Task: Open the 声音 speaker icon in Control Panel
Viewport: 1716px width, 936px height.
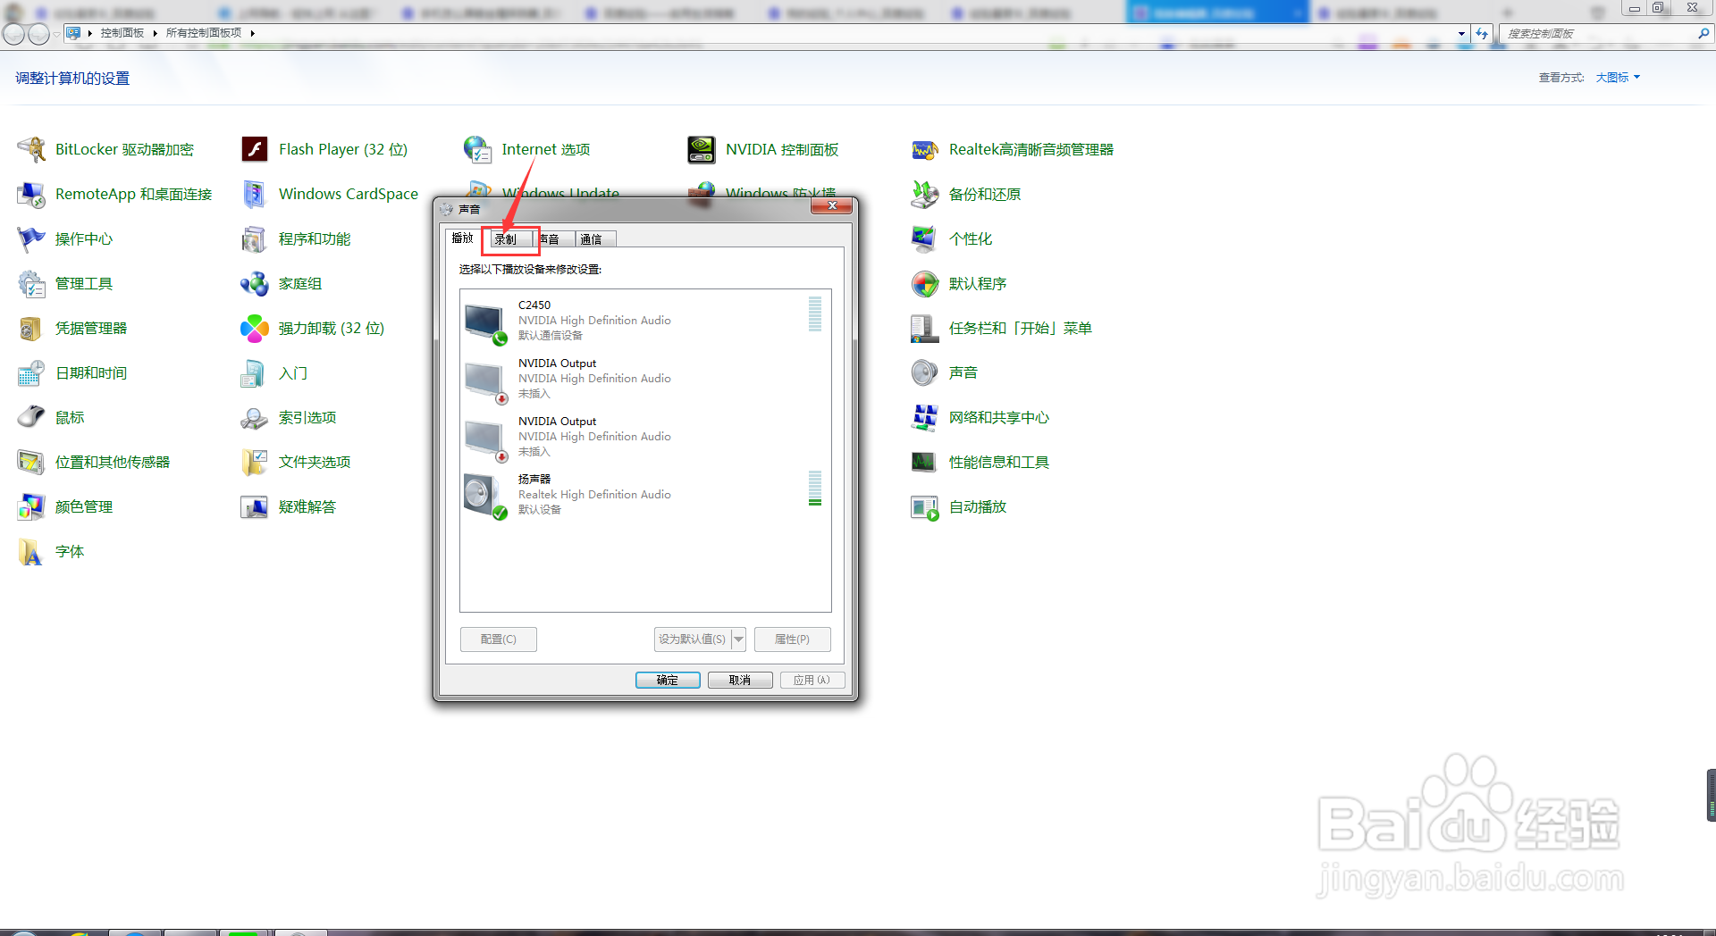Action: click(x=925, y=372)
